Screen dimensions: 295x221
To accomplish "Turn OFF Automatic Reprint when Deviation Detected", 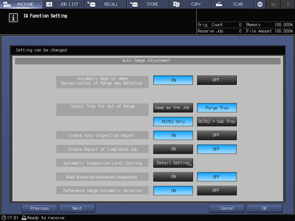I will [x=217, y=80].
